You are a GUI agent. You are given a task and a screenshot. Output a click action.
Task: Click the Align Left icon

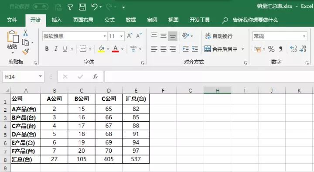pyautogui.click(x=154, y=49)
